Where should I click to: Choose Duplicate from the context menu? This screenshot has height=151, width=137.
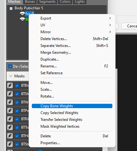pyautogui.click(x=72, y=59)
